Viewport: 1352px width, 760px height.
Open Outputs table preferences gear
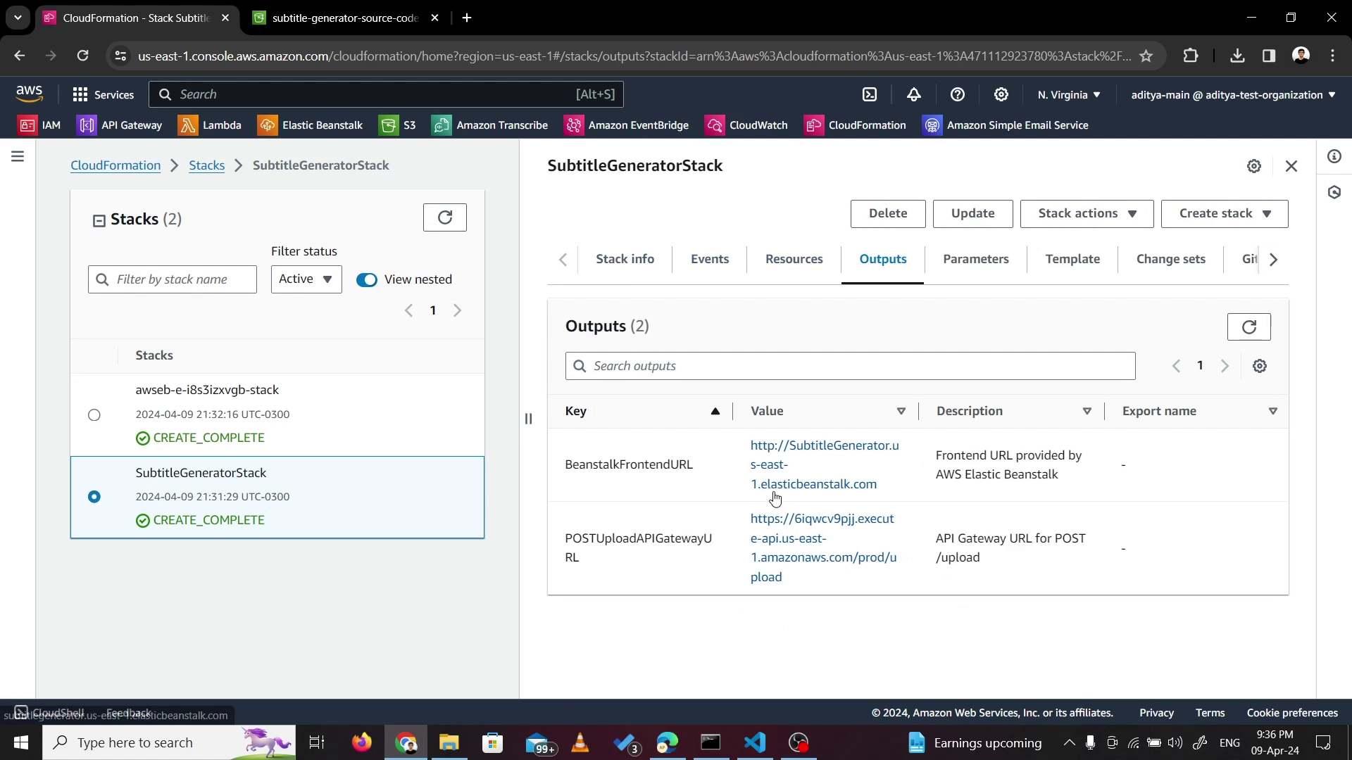(1259, 366)
